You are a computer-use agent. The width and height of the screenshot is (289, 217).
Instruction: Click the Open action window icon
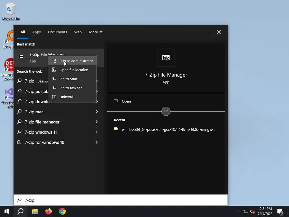(116, 101)
